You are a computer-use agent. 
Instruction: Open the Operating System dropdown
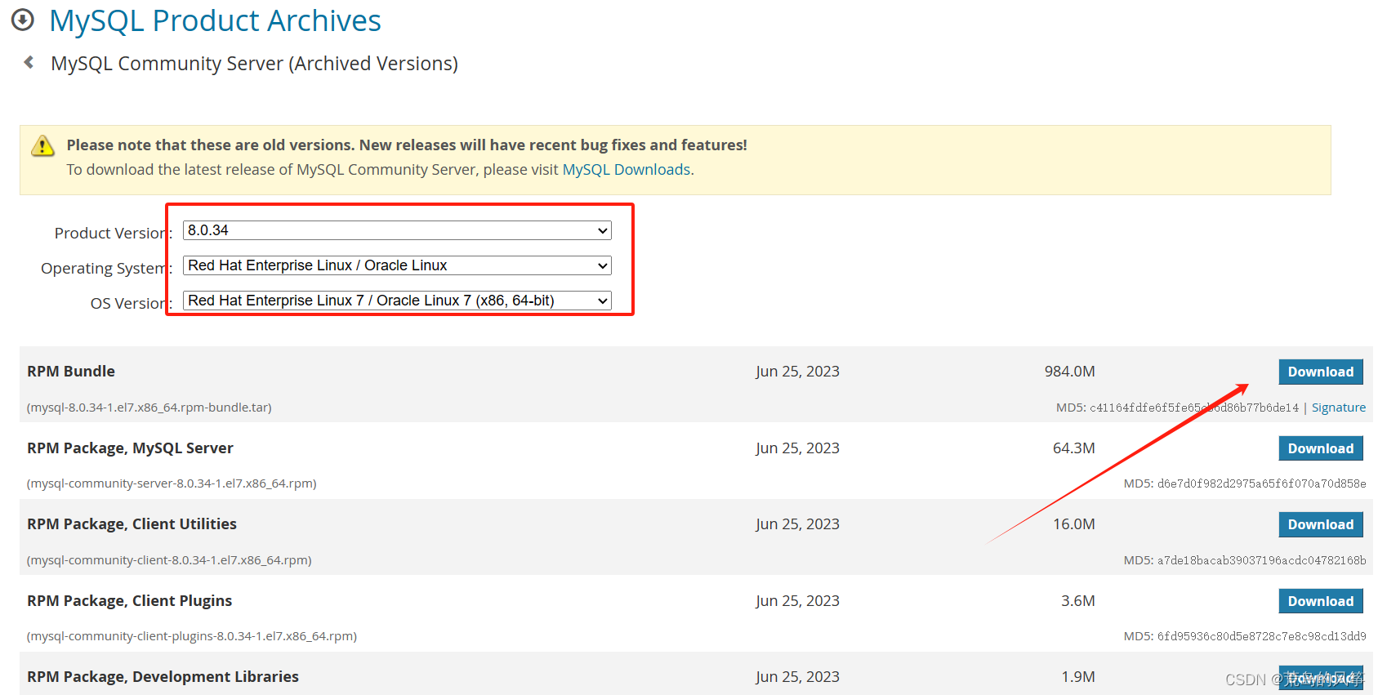(x=397, y=265)
